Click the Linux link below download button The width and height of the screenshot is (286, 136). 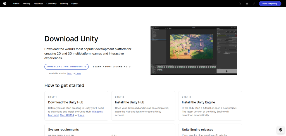coord(78,73)
